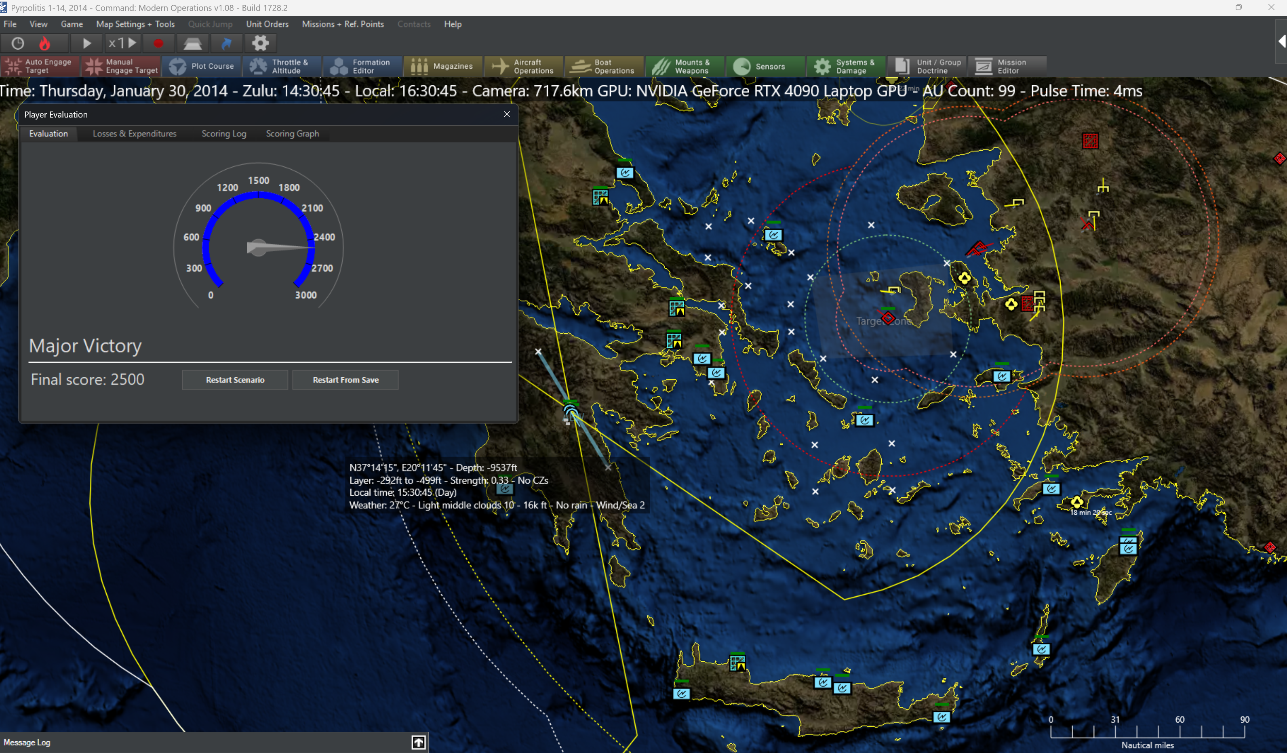Image resolution: width=1287 pixels, height=753 pixels.
Task: Switch to the Scoring Graph tab
Action: [x=292, y=134]
